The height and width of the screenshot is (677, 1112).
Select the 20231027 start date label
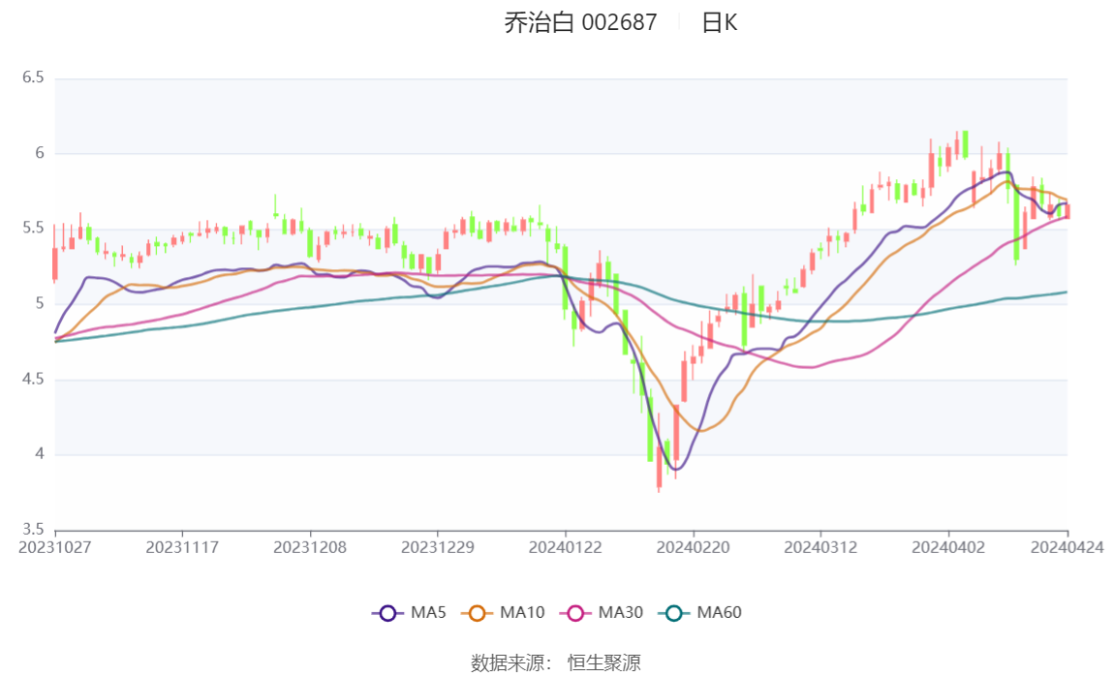coord(55,547)
